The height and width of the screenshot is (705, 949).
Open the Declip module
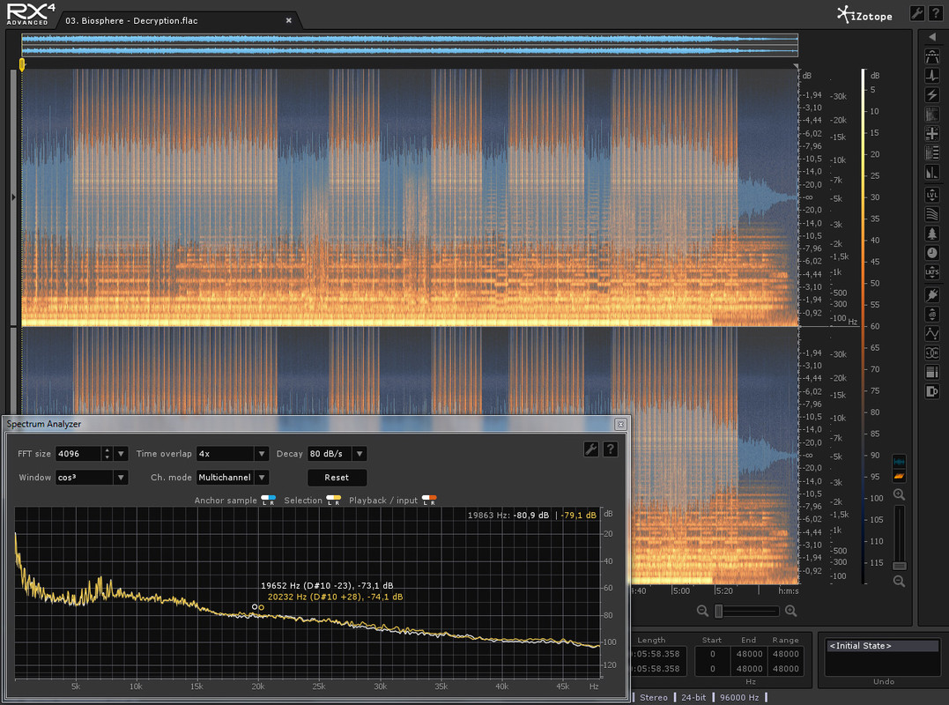tap(932, 56)
